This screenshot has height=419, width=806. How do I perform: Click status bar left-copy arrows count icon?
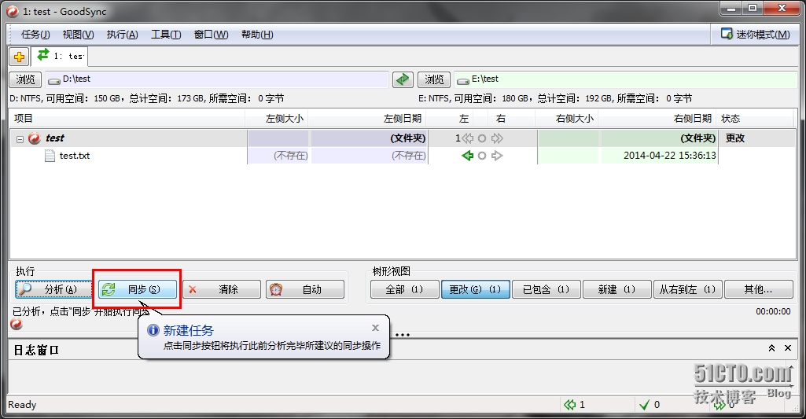(x=569, y=405)
